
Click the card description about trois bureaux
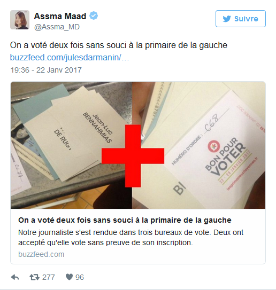click(131, 238)
